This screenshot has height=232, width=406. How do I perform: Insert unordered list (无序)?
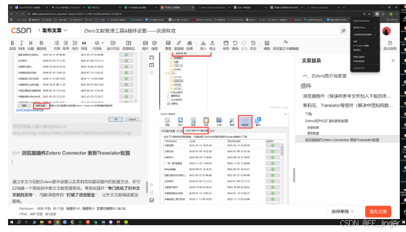coord(56,45)
